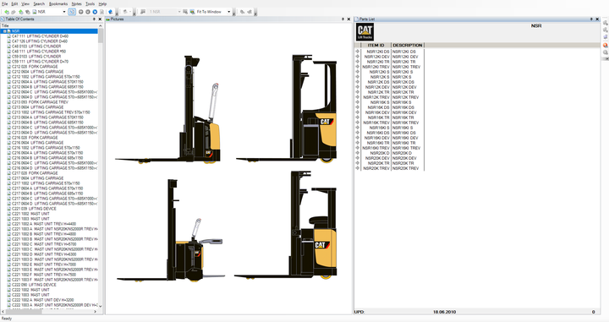Screen dimensions: 609x322
Task: Click the DESCRIPTION column header
Action: click(408, 45)
